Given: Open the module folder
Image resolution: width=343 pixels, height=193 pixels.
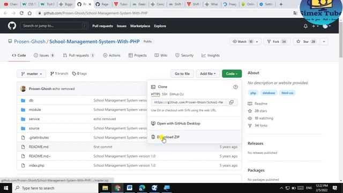Looking at the screenshot, I should coord(35,109).
